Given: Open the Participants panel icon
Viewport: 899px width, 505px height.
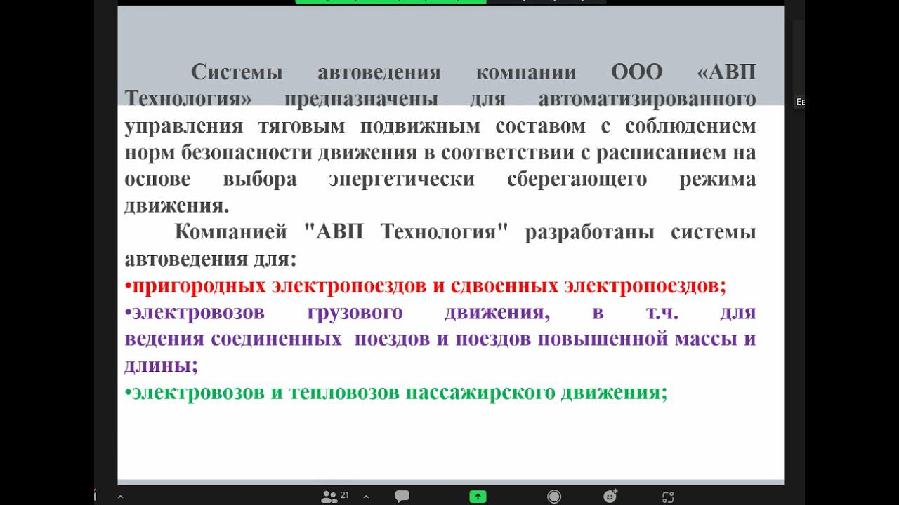Looking at the screenshot, I should coord(329,497).
